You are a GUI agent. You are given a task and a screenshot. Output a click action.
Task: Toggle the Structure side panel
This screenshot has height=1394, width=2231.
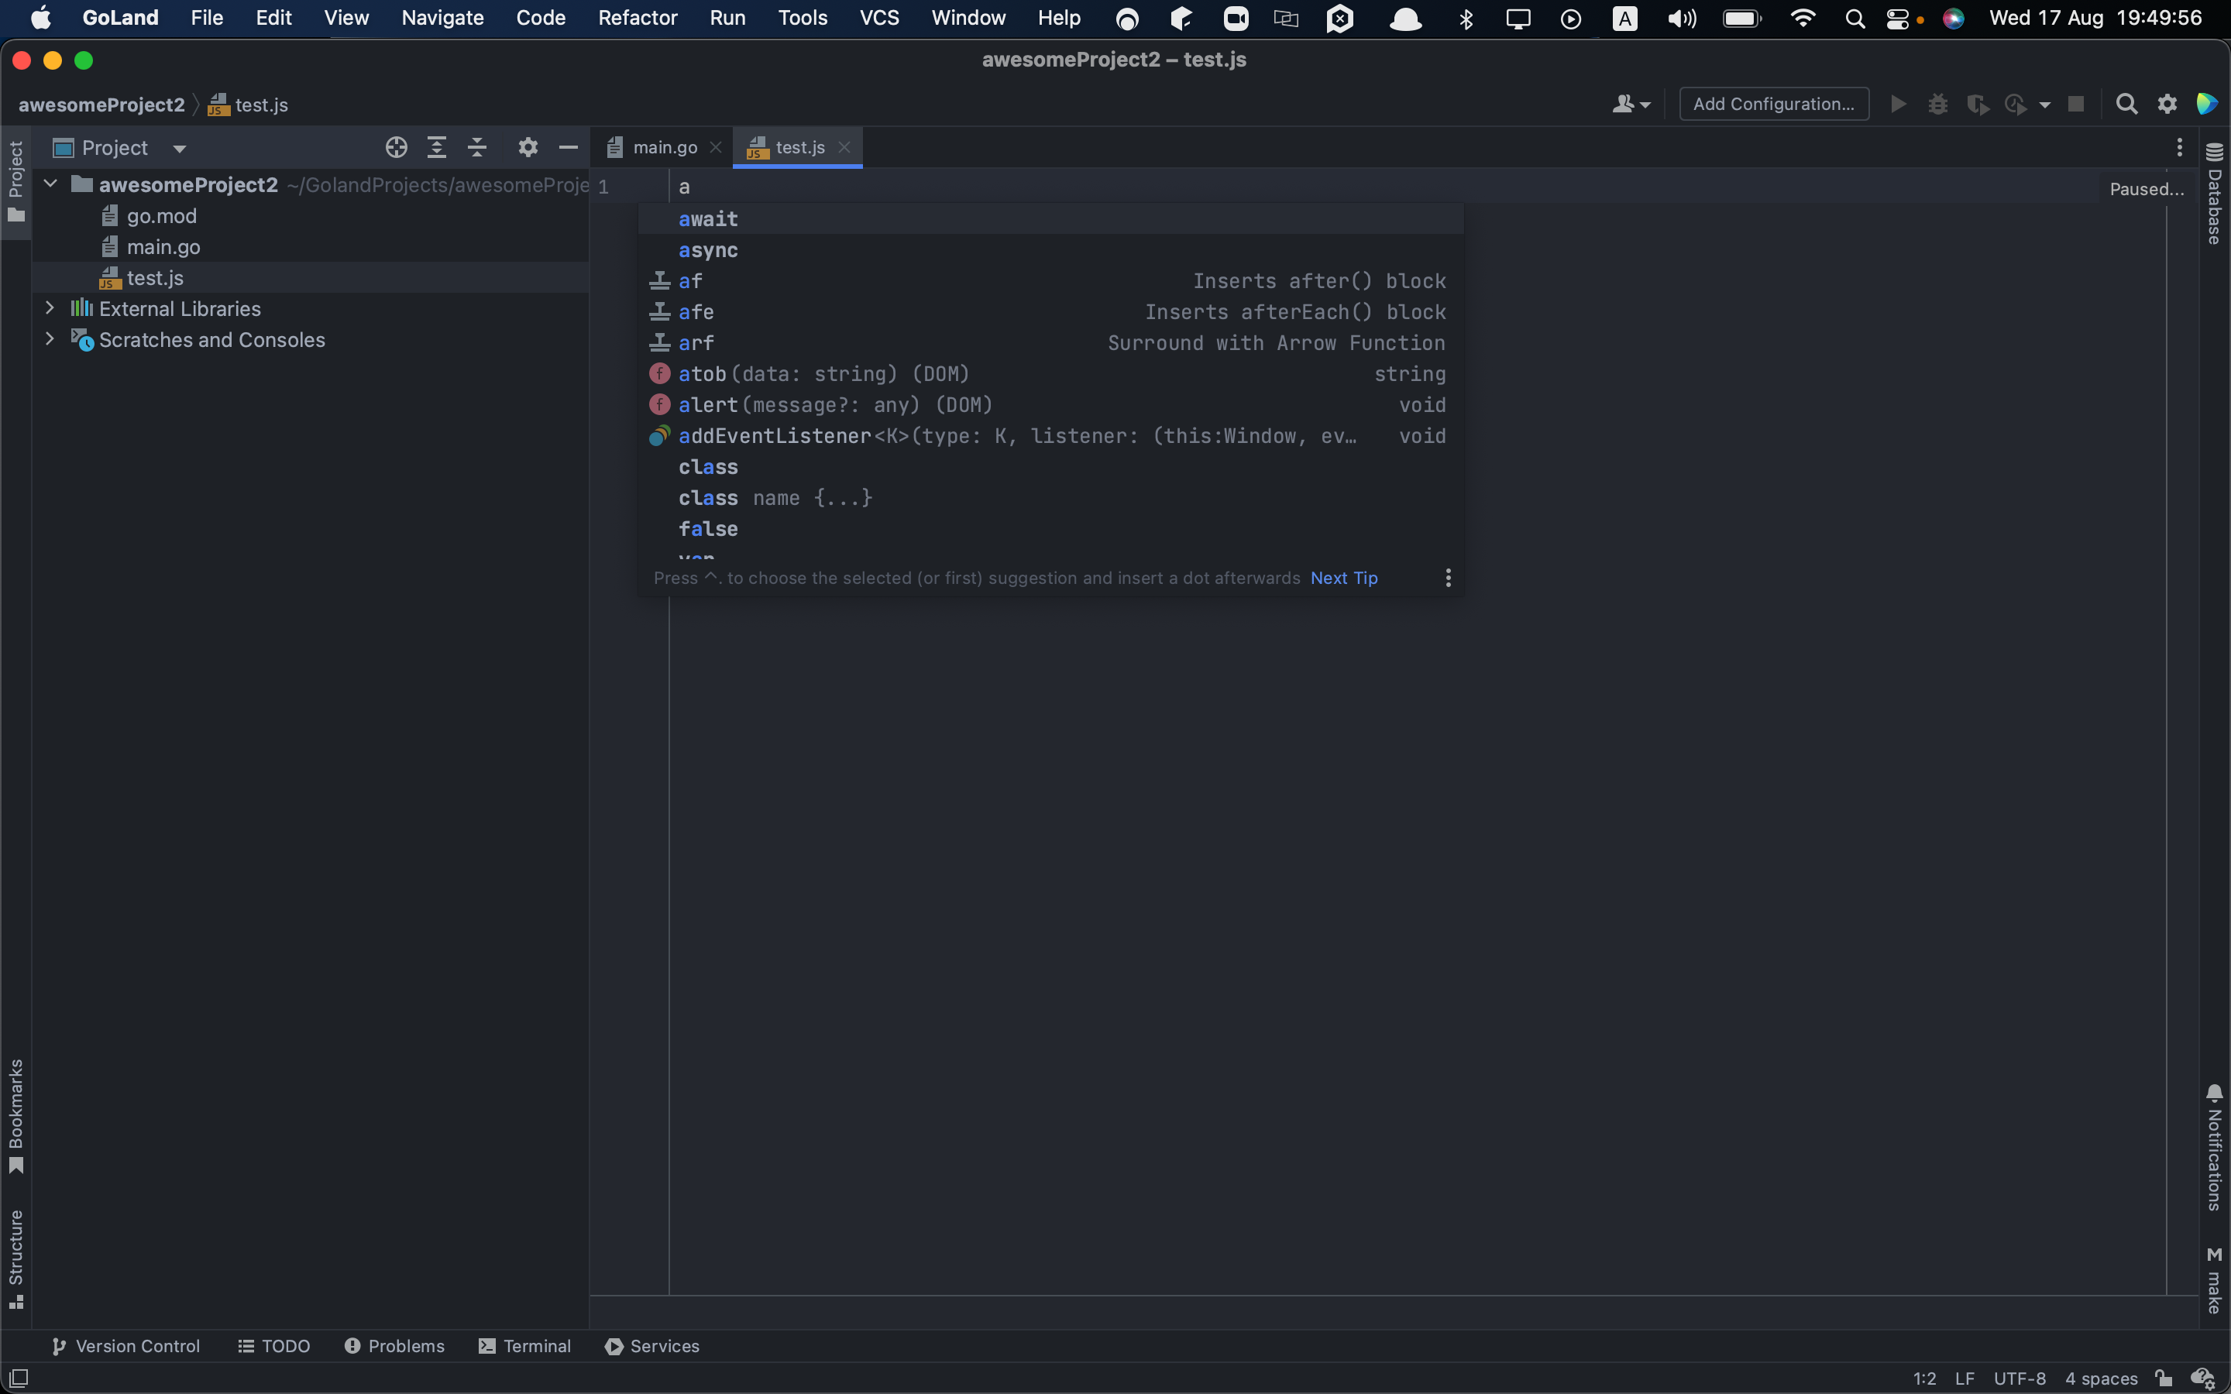coord(15,1258)
